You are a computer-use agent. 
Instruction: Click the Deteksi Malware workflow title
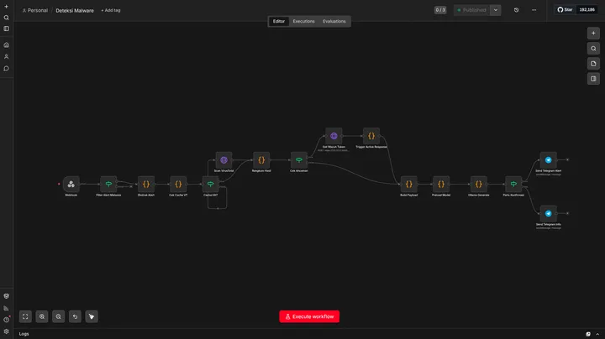pos(75,10)
